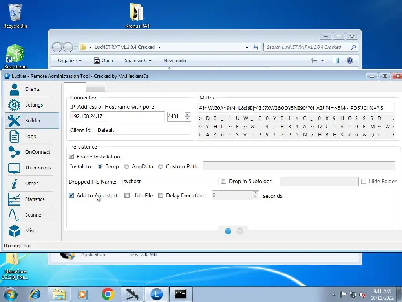Select the Builder wrench icon
The image size is (402, 302).
point(14,121)
